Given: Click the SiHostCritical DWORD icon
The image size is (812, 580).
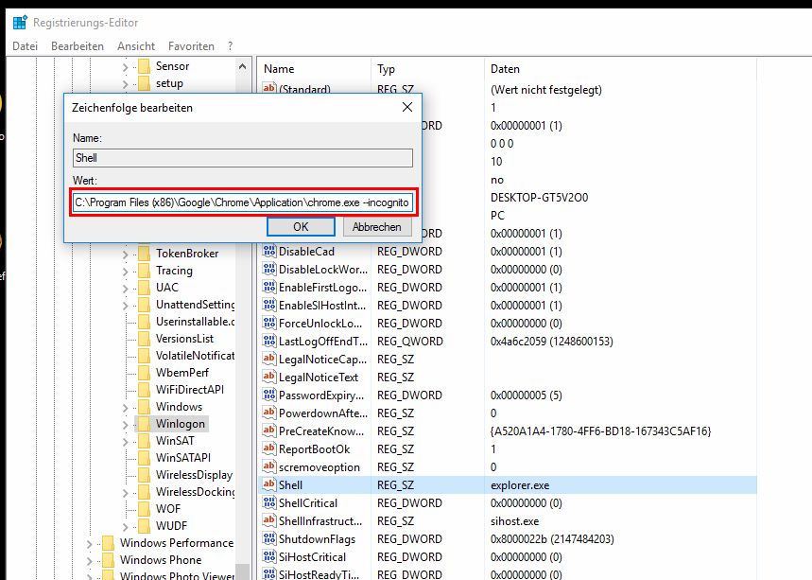Looking at the screenshot, I should [268, 556].
